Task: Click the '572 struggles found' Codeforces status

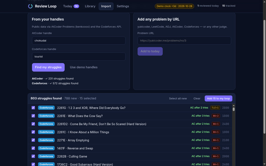Action: (x=65, y=83)
